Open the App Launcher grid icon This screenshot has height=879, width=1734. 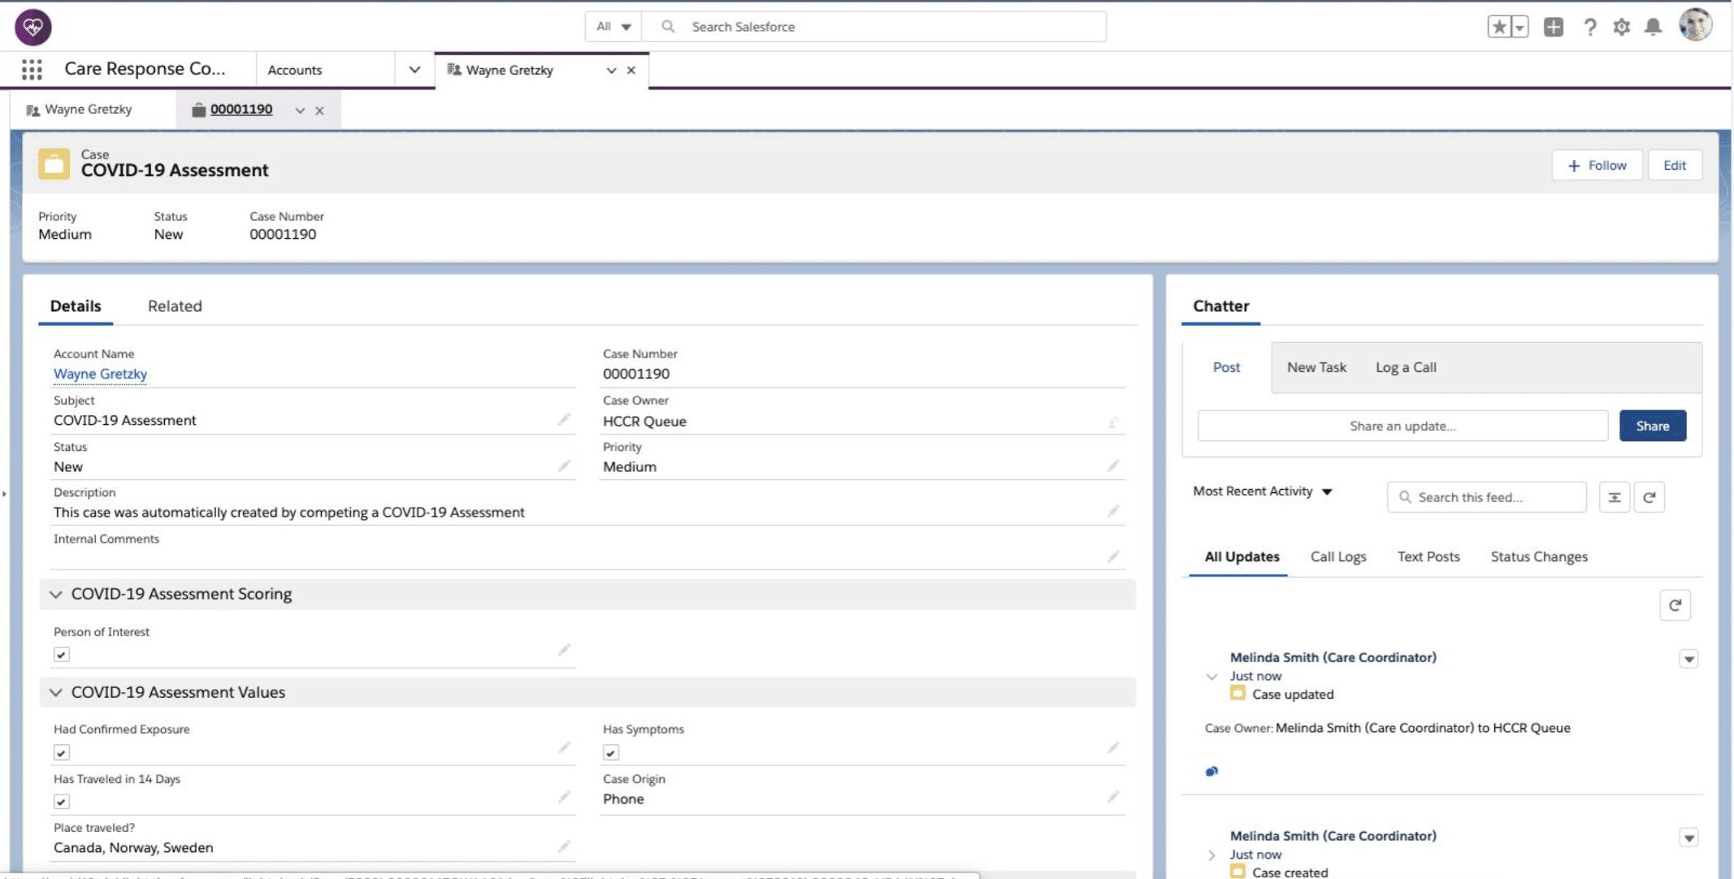tap(32, 70)
